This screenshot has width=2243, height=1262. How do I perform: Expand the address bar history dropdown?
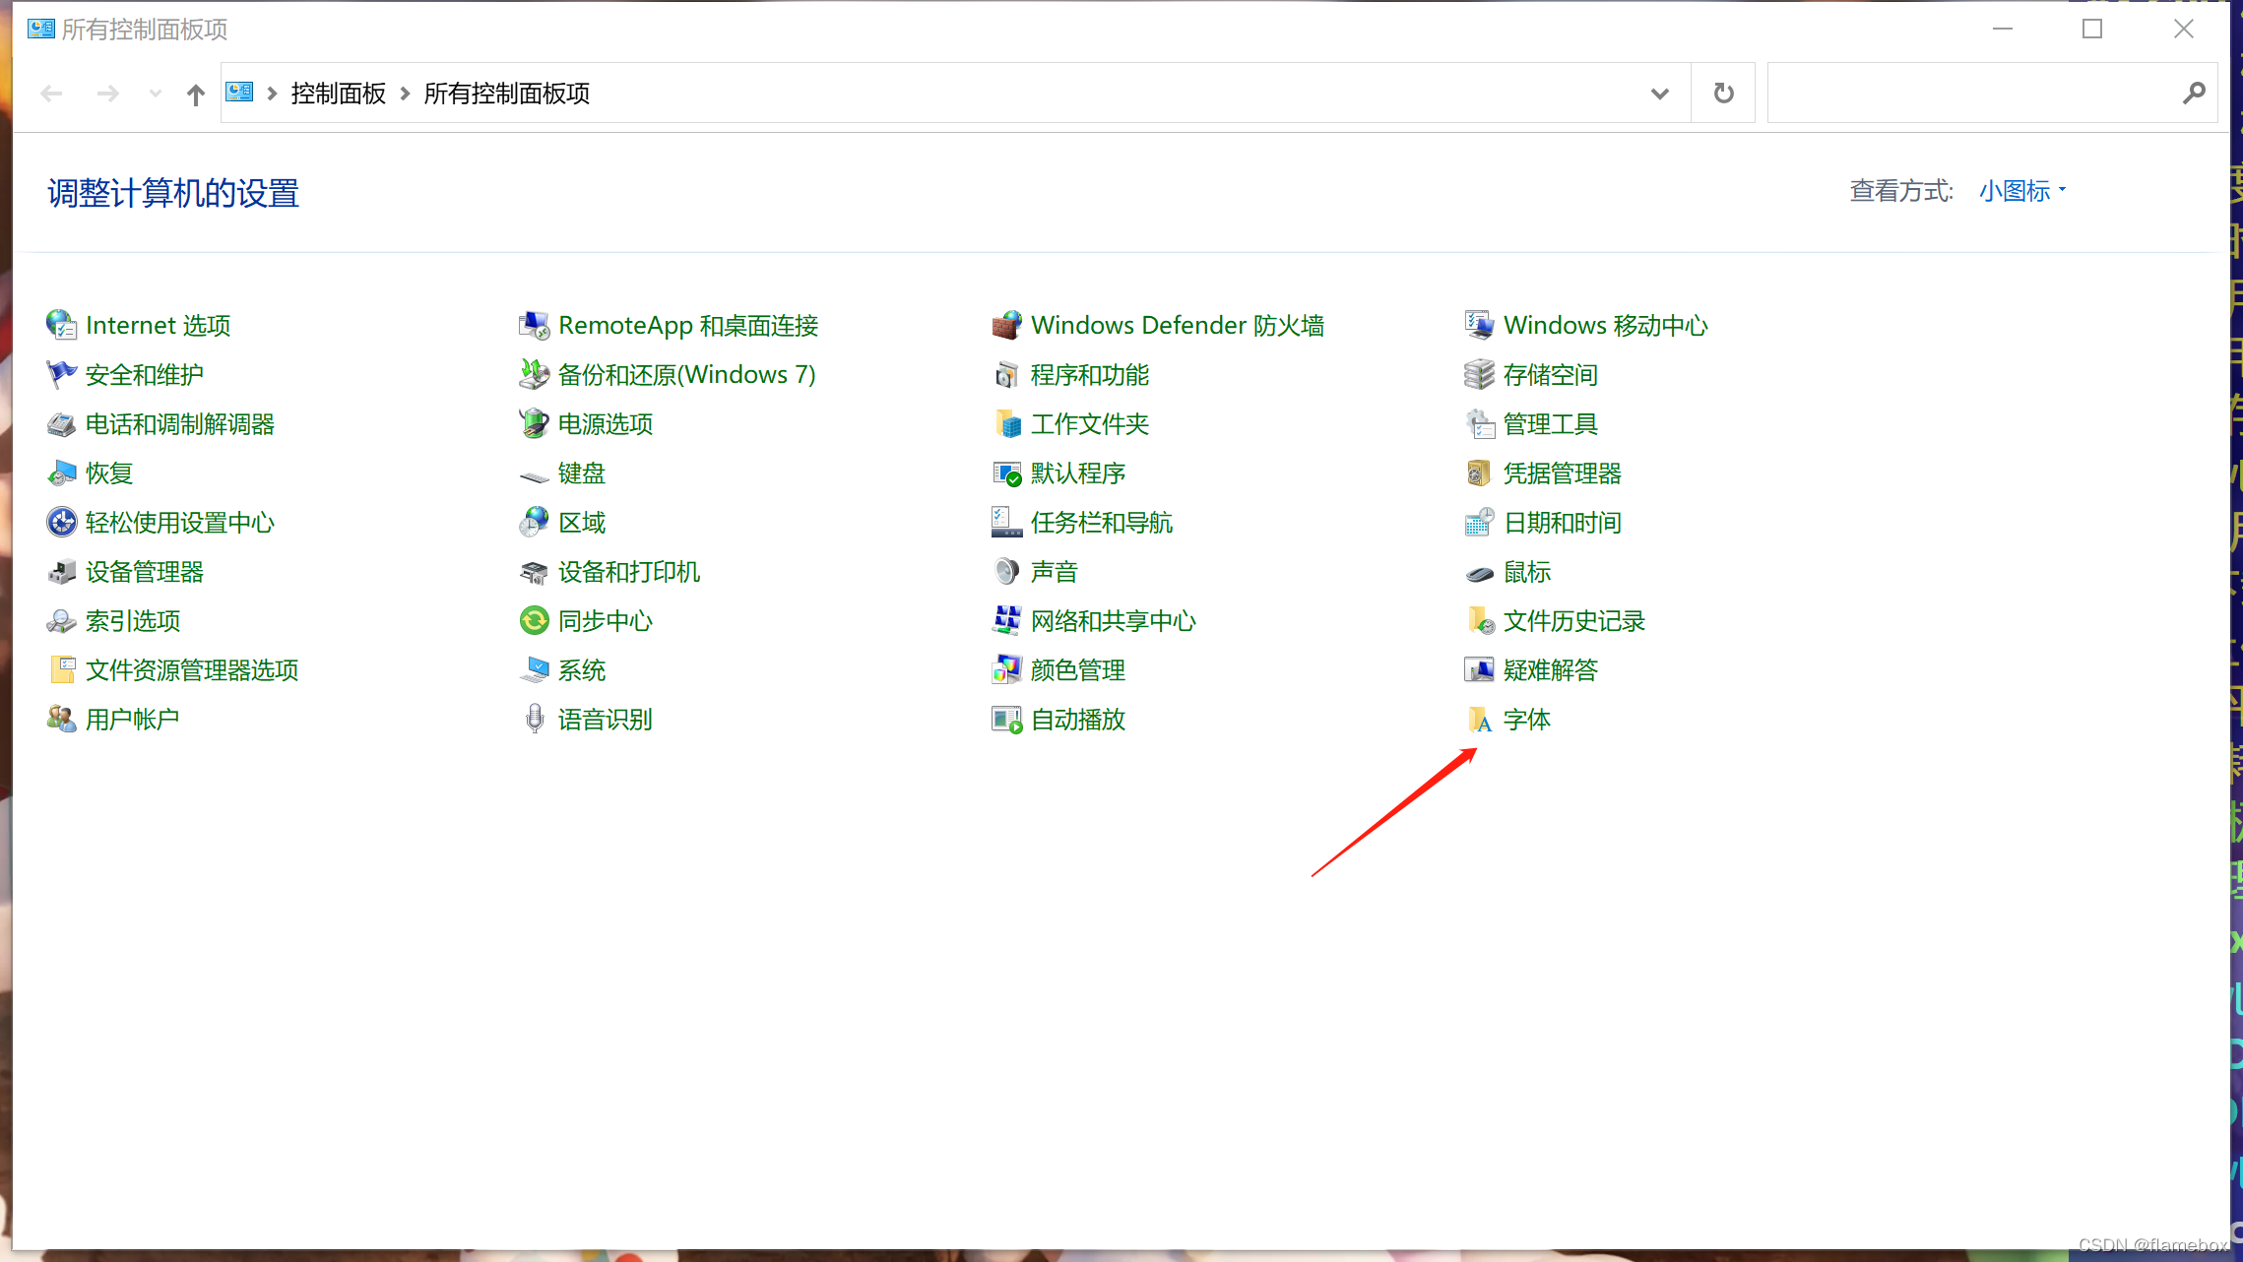(1660, 94)
